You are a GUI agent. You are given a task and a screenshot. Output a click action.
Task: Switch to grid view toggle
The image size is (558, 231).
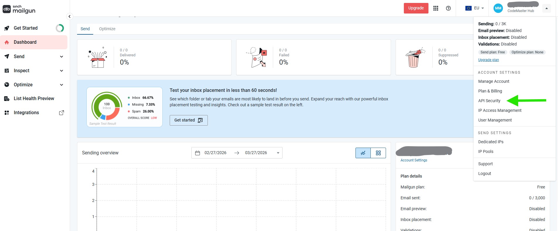click(378, 153)
